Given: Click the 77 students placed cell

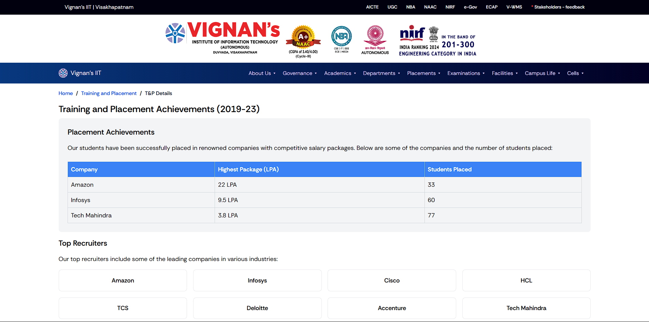Looking at the screenshot, I should coord(503,215).
